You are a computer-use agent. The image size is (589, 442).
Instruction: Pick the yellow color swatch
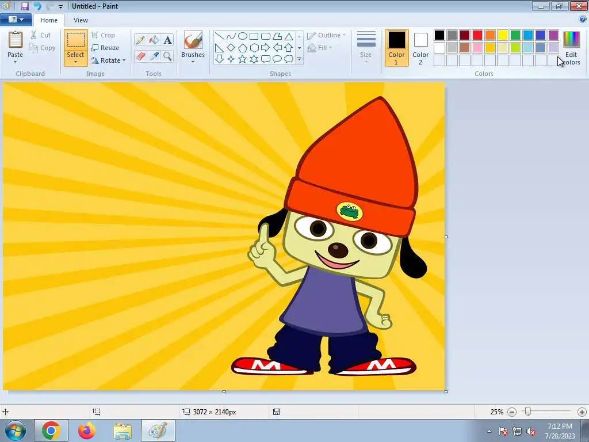click(x=503, y=35)
